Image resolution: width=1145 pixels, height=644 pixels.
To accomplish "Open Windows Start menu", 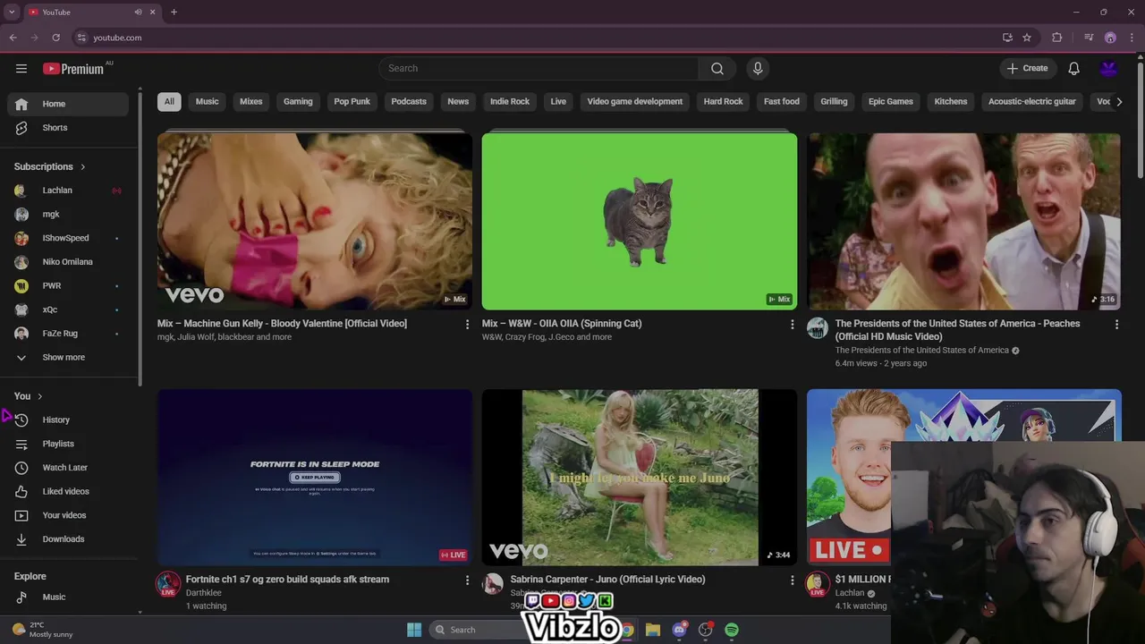I will pos(414,630).
